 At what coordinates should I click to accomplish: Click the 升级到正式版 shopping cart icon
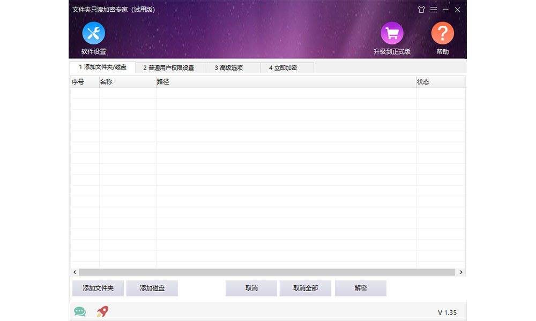pyautogui.click(x=392, y=33)
